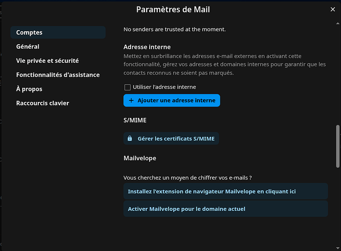
Task: Select Fonctionnalités d'assistance in sidebar
Action: click(x=58, y=75)
